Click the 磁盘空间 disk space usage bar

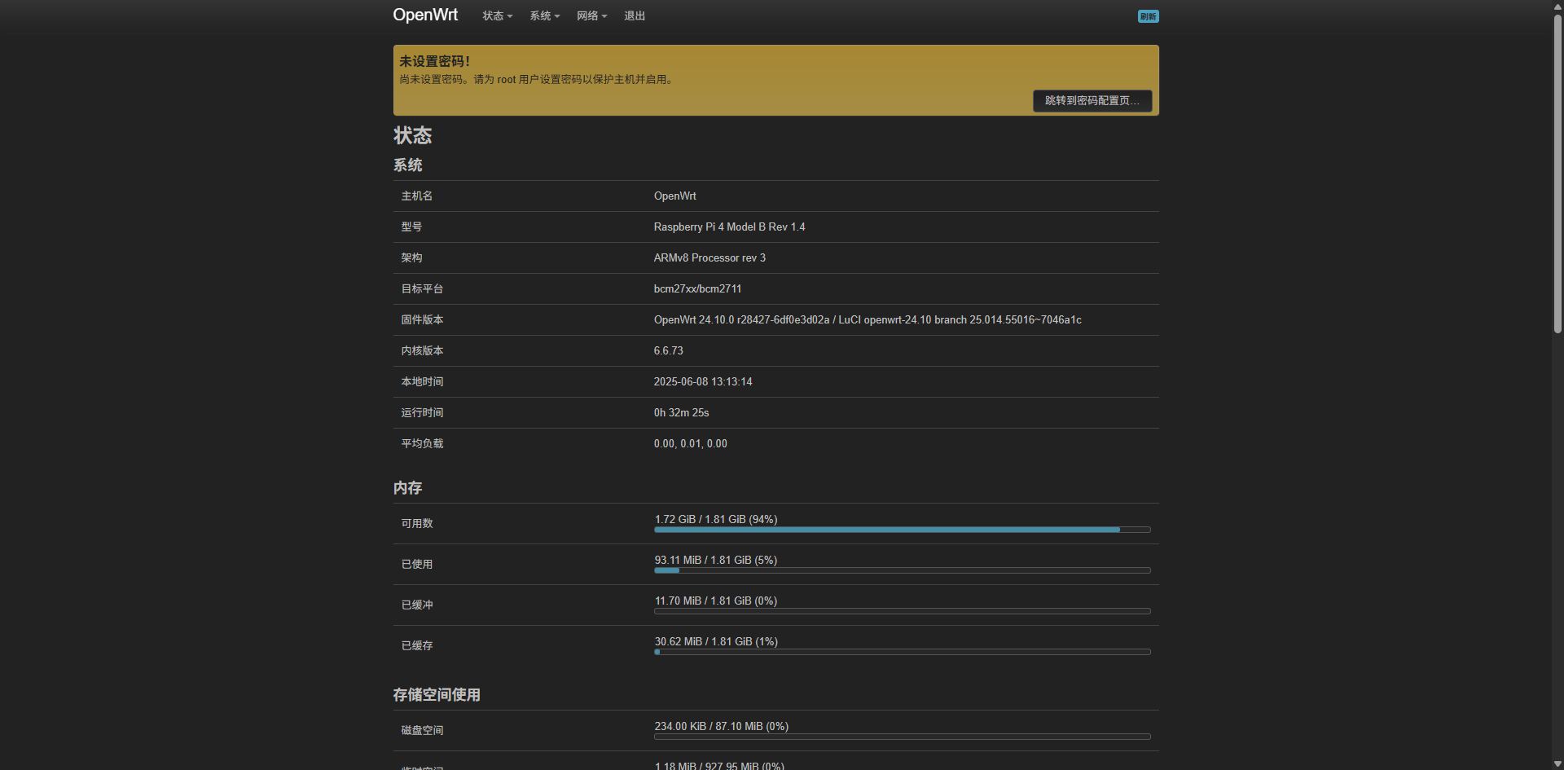tap(901, 736)
